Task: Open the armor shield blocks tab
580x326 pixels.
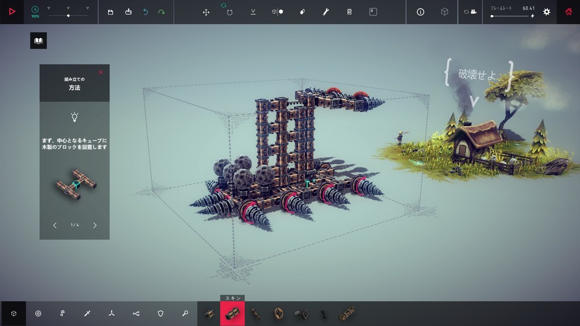Action: (x=160, y=313)
